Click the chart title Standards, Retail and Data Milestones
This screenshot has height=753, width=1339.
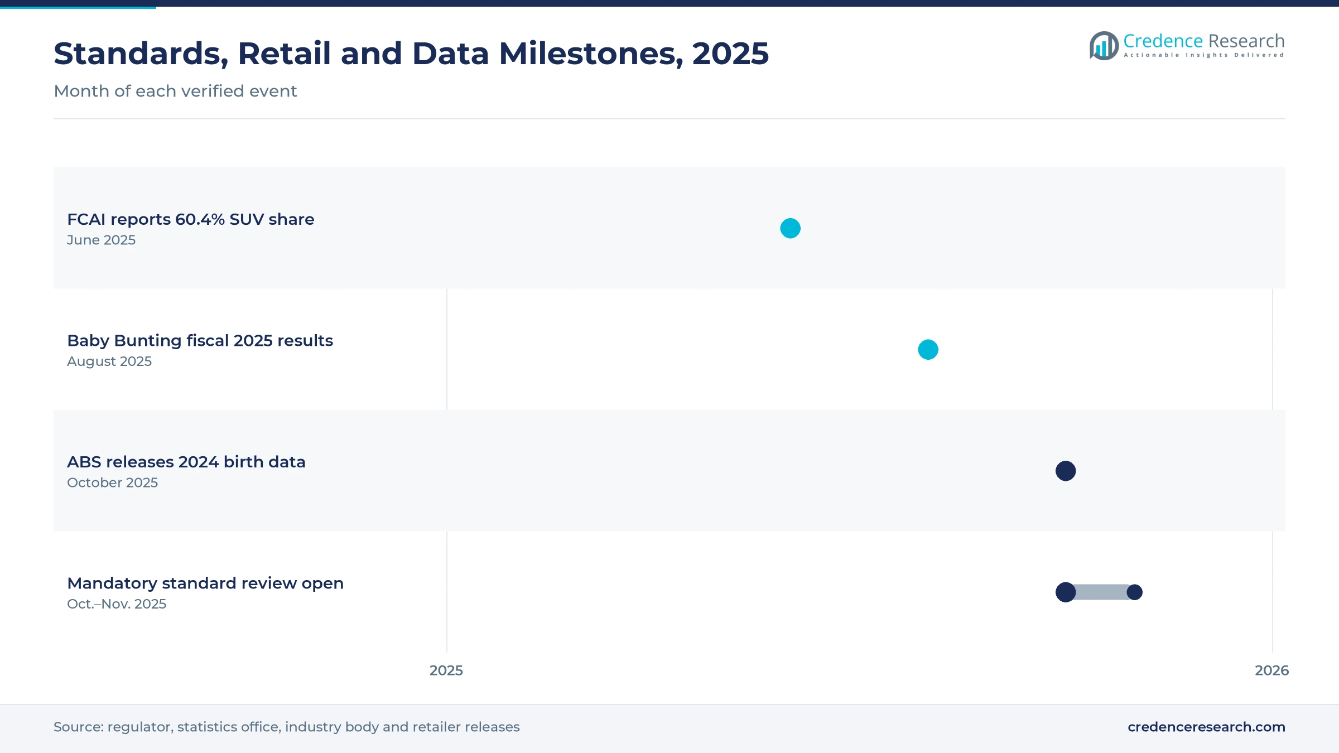(x=411, y=54)
